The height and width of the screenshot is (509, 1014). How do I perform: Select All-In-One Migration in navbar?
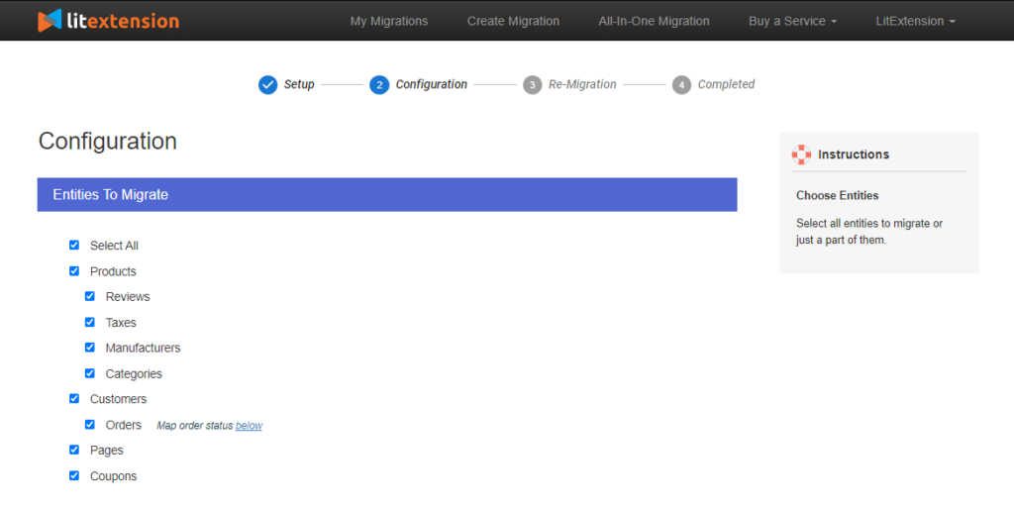click(654, 21)
